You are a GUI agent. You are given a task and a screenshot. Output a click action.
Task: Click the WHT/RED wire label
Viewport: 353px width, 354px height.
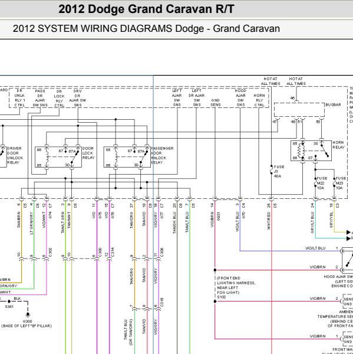coord(269,221)
